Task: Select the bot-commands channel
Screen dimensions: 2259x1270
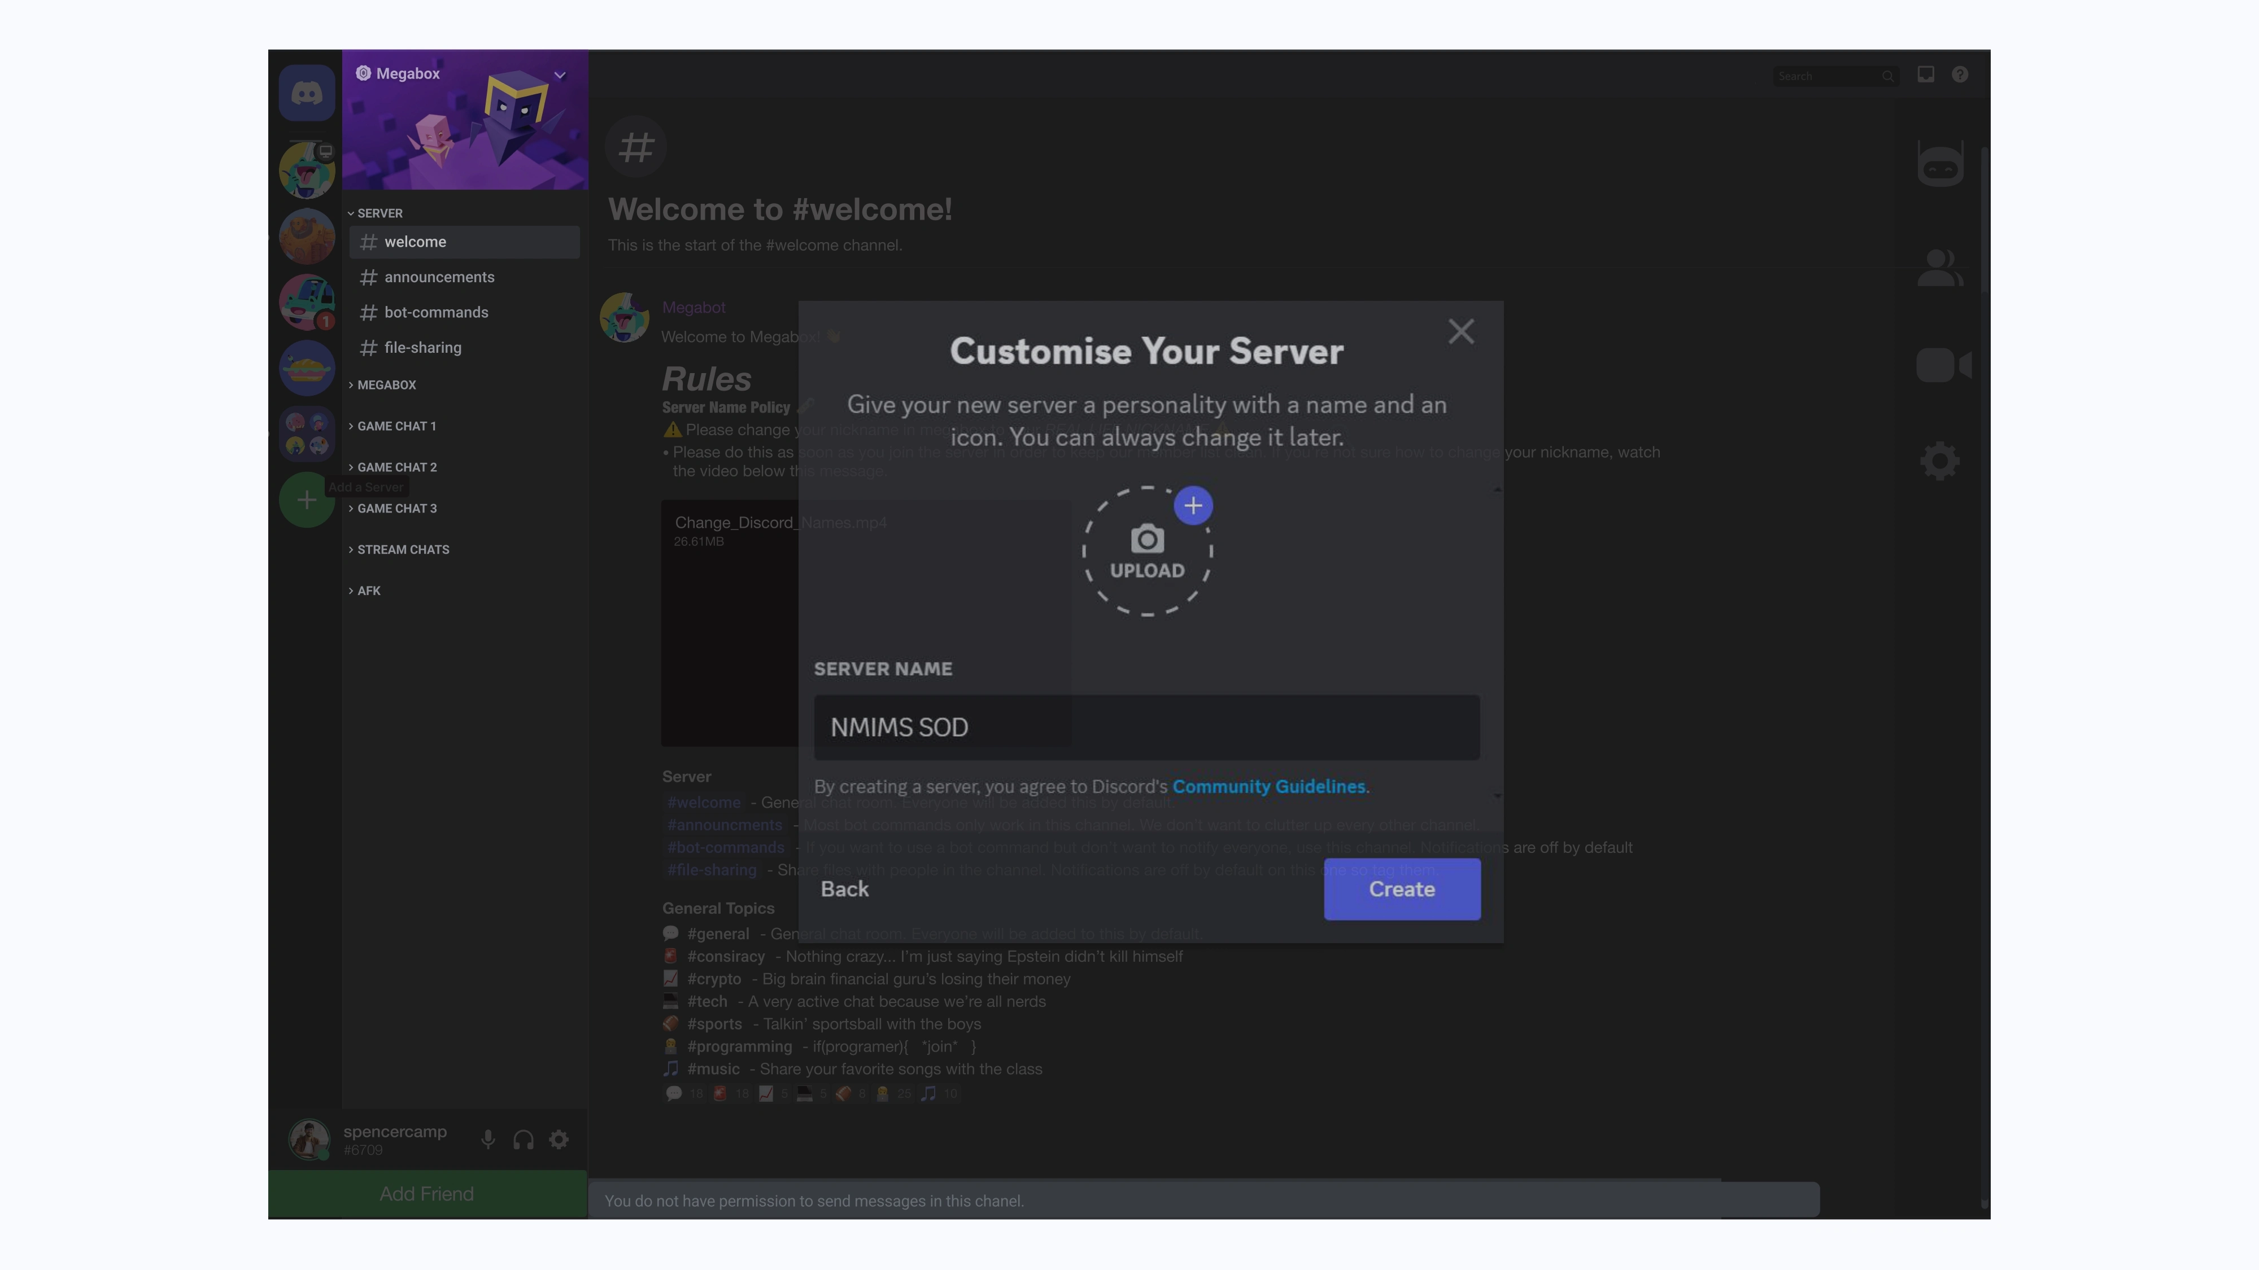Action: point(436,312)
